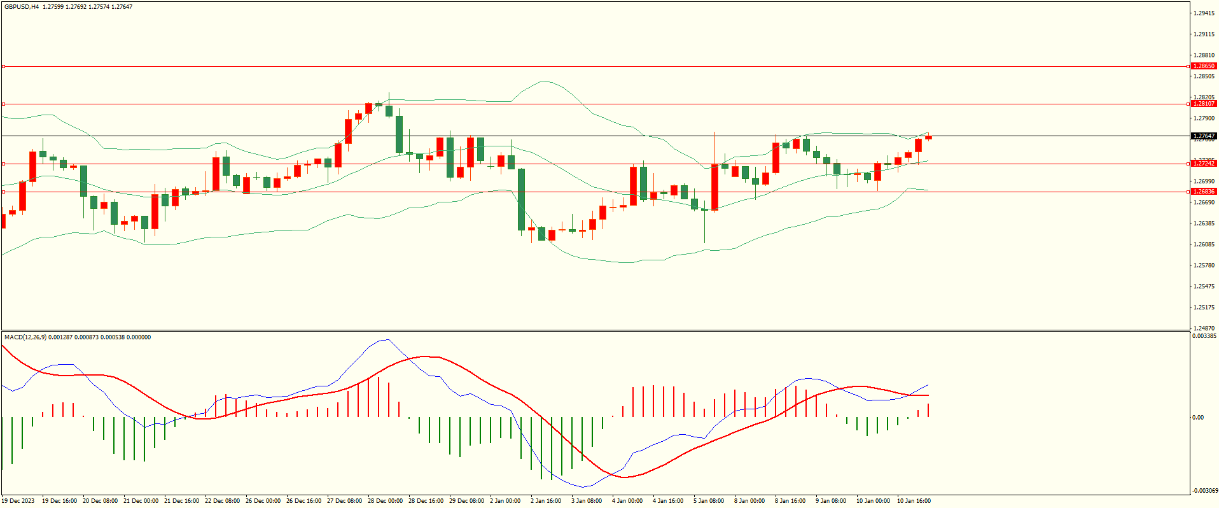The width and height of the screenshot is (1219, 508).
Task: Click the 1.26990 price axis value
Action: (x=1204, y=181)
